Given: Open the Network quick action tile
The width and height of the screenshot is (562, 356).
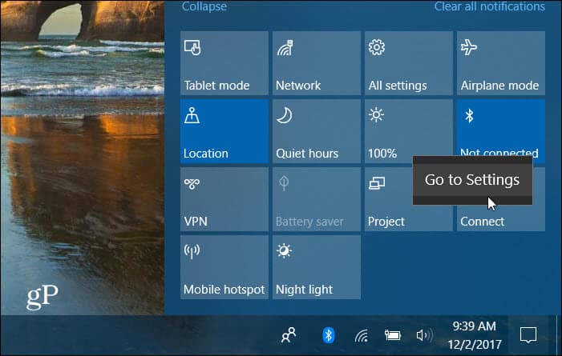Looking at the screenshot, I should [317, 63].
